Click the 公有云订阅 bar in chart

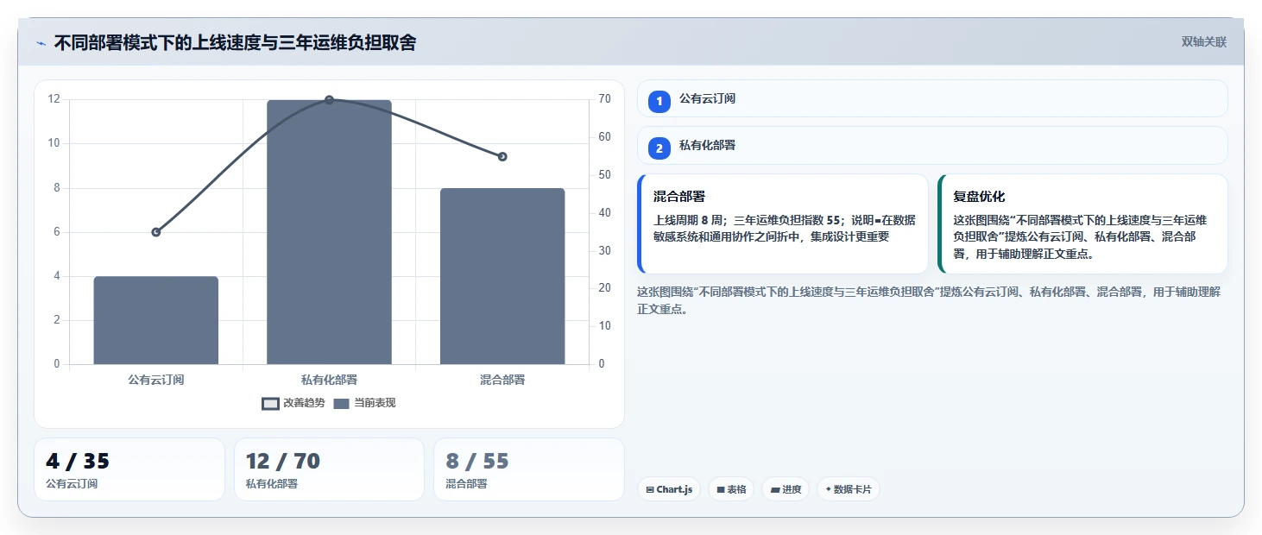click(x=156, y=320)
